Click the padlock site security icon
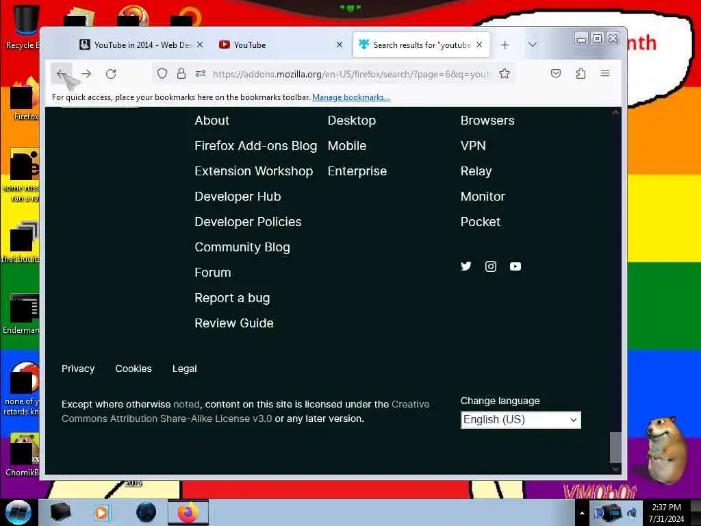Screen dimensions: 701x526 [181, 74]
